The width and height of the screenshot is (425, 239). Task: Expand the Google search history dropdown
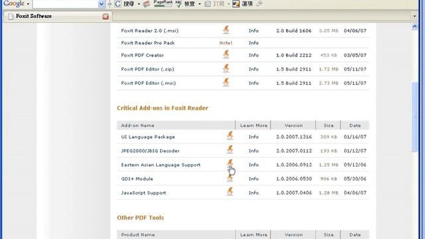pyautogui.click(x=102, y=4)
